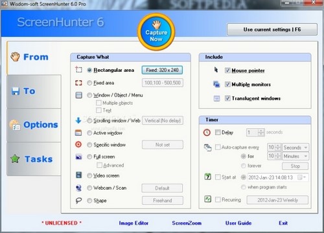
Task: Switch to the To tab
Action: click(x=34, y=91)
